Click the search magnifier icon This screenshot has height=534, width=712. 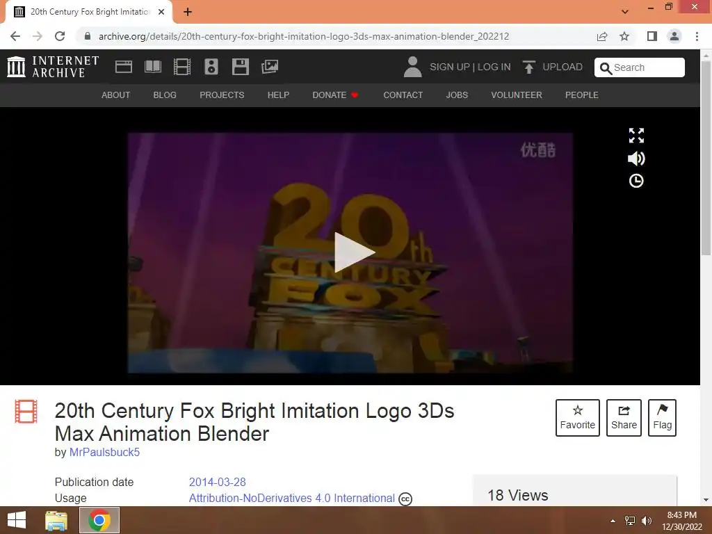(606, 68)
